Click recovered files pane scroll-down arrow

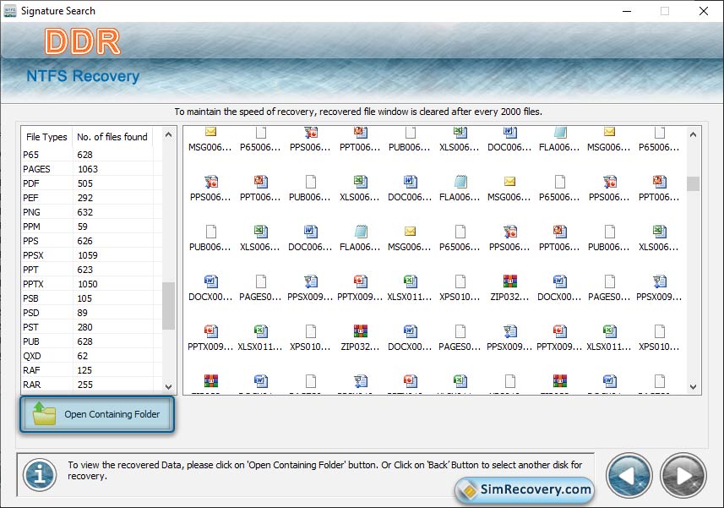693,387
